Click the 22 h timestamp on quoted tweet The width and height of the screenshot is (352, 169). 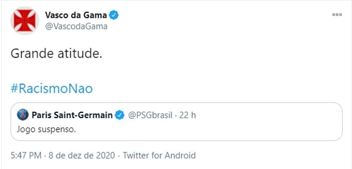187,115
